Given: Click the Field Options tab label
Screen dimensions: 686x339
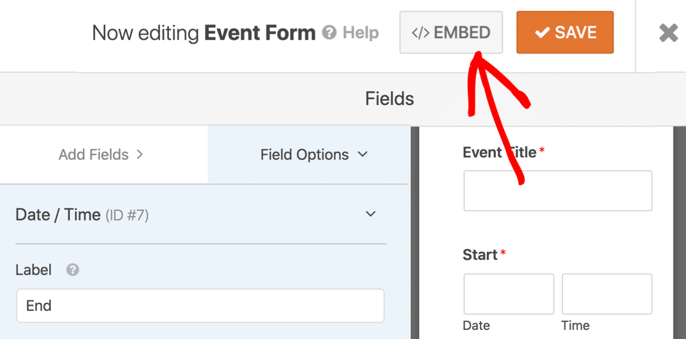Looking at the screenshot, I should [x=304, y=155].
